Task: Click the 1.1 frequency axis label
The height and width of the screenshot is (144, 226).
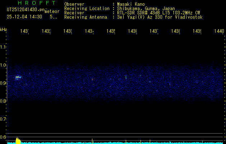Action: [x=3, y=47]
